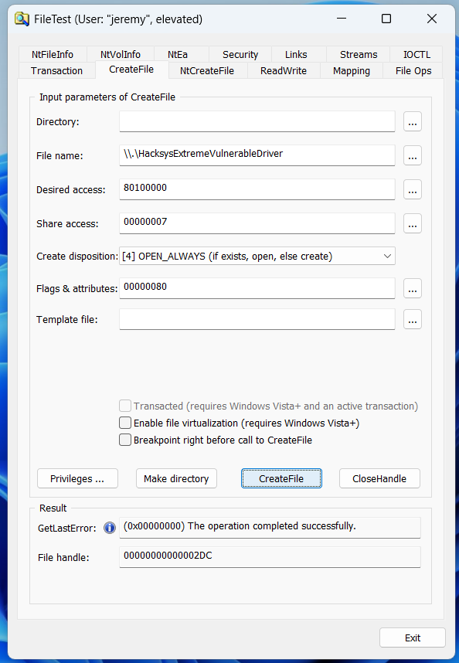459x663 pixels.
Task: Click the FileTest app icon in title bar
Action: 22,19
